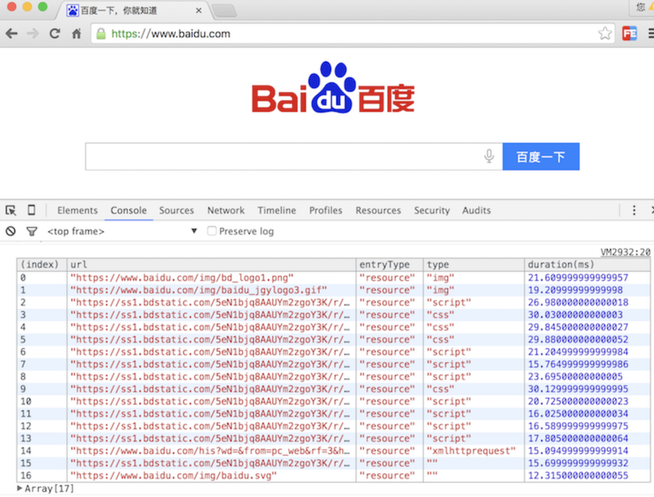The image size is (654, 497).
Task: Bookmark this page with the star
Action: pyautogui.click(x=604, y=33)
